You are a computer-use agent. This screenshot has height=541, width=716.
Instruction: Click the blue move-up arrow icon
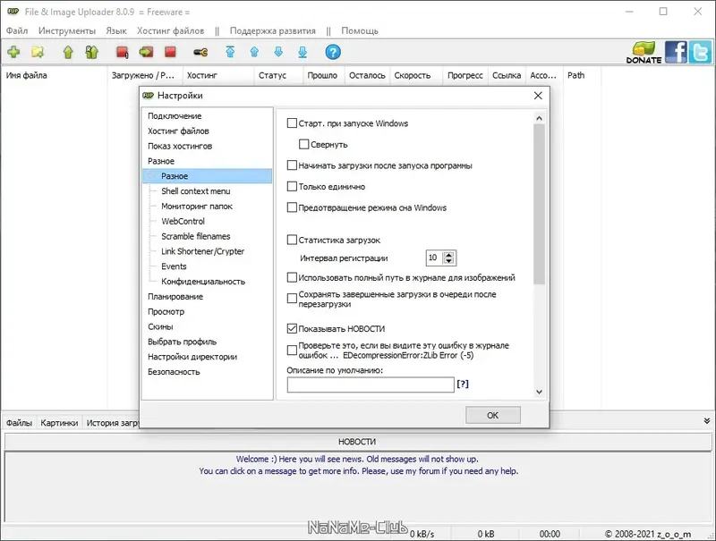[x=254, y=52]
